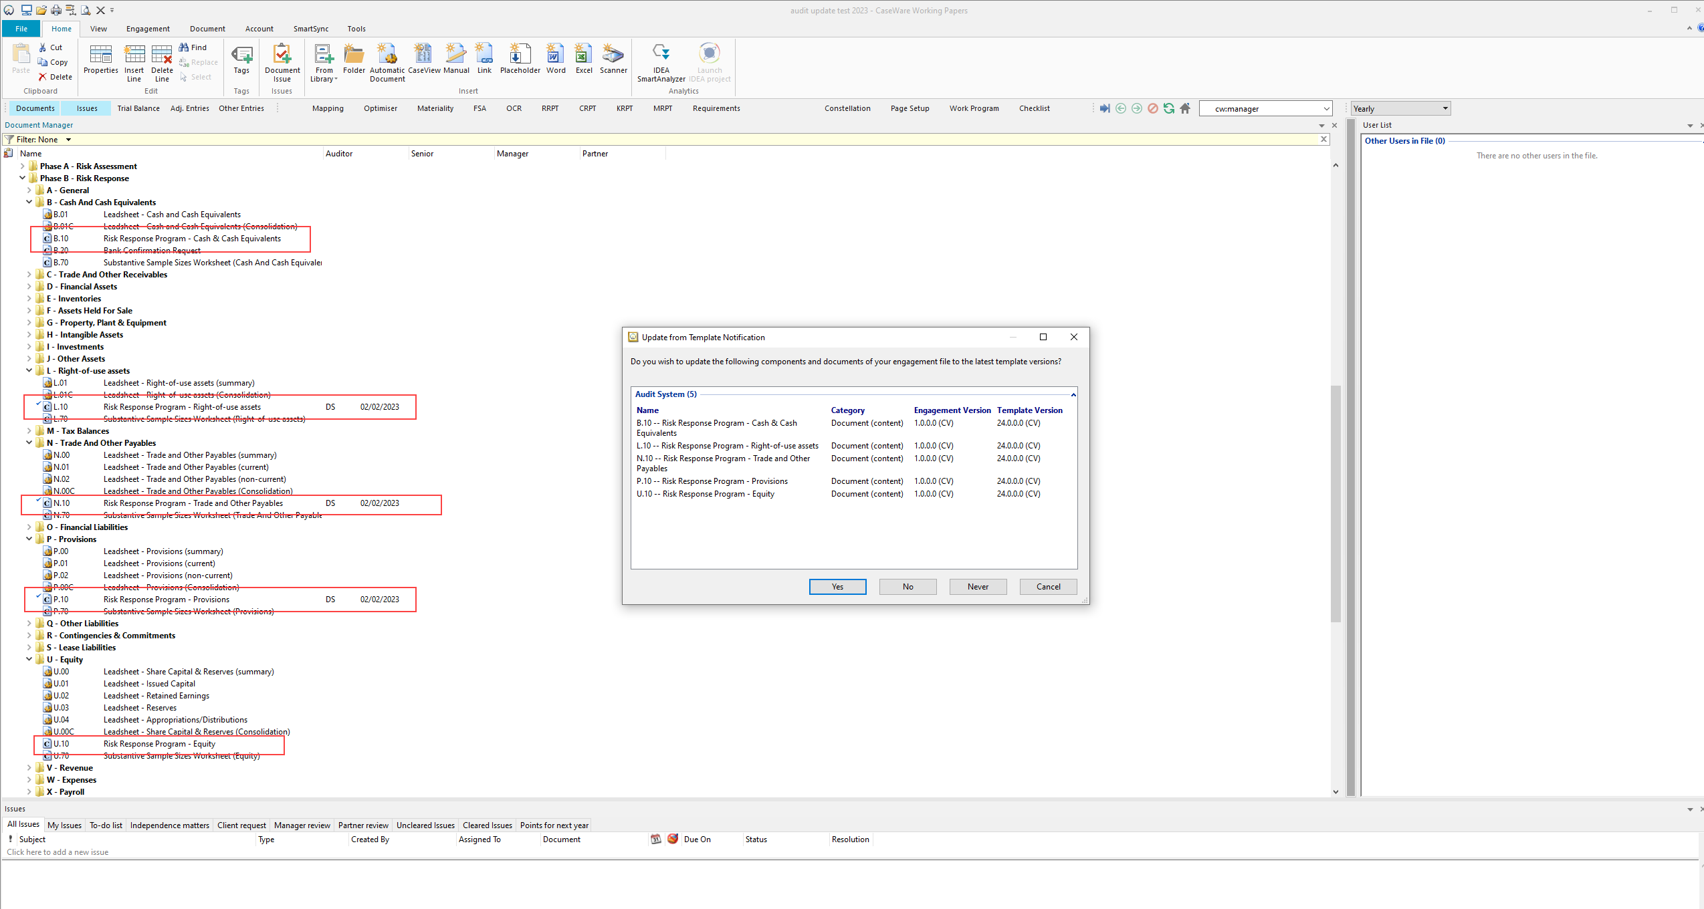Screen dimensions: 1704x909
Task: Collapse the Audit System (5) section
Action: pyautogui.click(x=1073, y=395)
